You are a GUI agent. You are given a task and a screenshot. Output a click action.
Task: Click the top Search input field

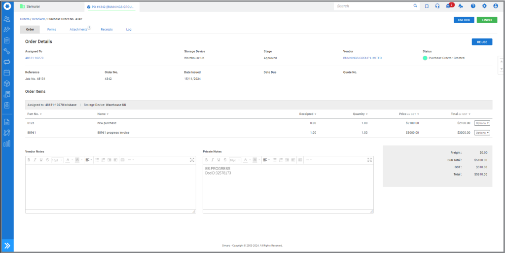374,6
